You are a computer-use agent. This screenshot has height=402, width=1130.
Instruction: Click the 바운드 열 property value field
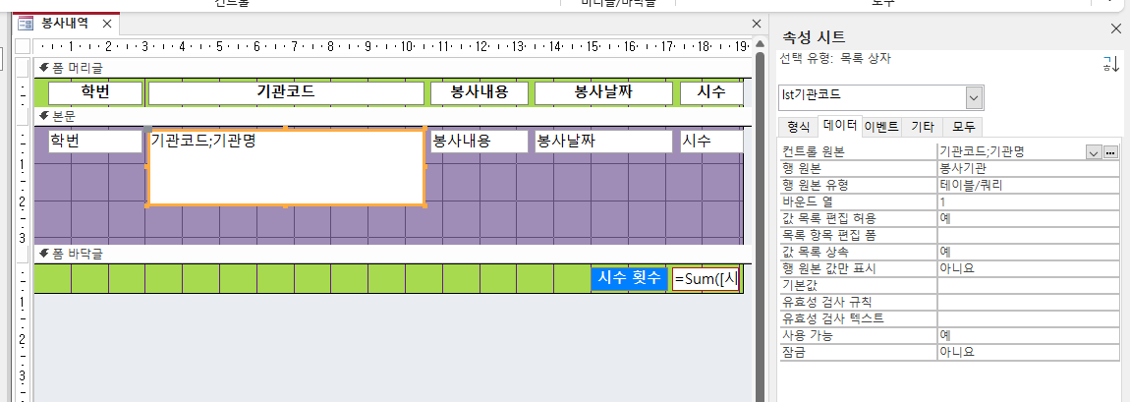point(1027,201)
